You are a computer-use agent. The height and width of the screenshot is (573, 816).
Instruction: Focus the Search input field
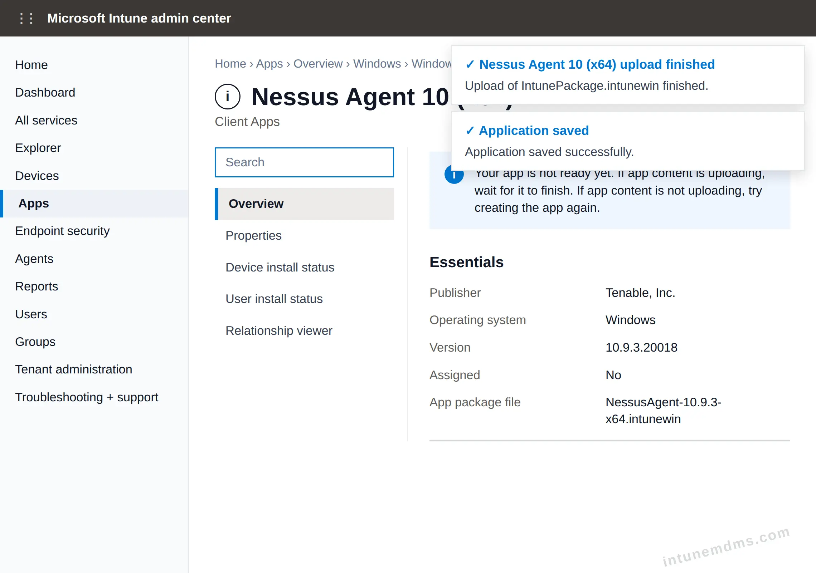pyautogui.click(x=304, y=162)
